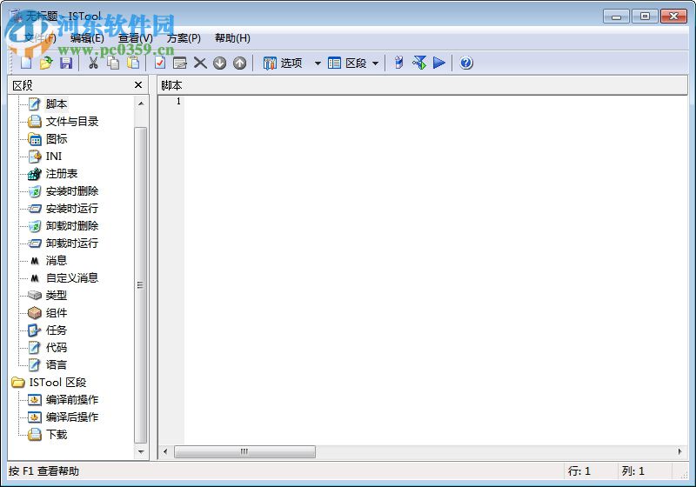Click the sections tree vertical scrollbar thumb

[141, 284]
